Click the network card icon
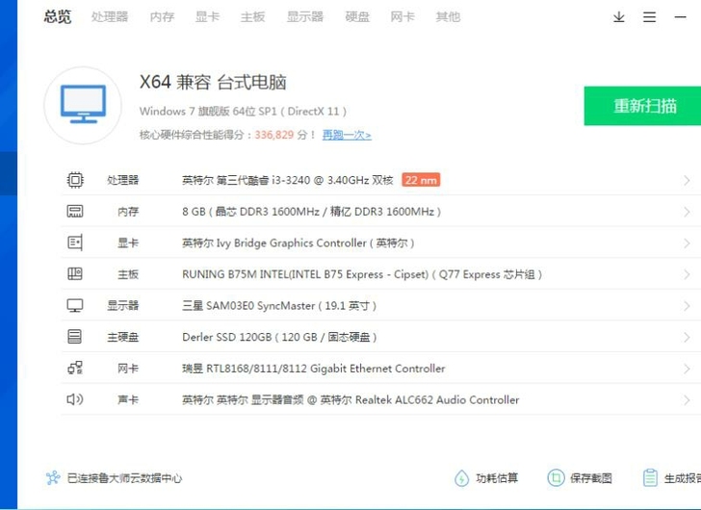Viewport: 701px width, 510px height. pyautogui.click(x=75, y=368)
